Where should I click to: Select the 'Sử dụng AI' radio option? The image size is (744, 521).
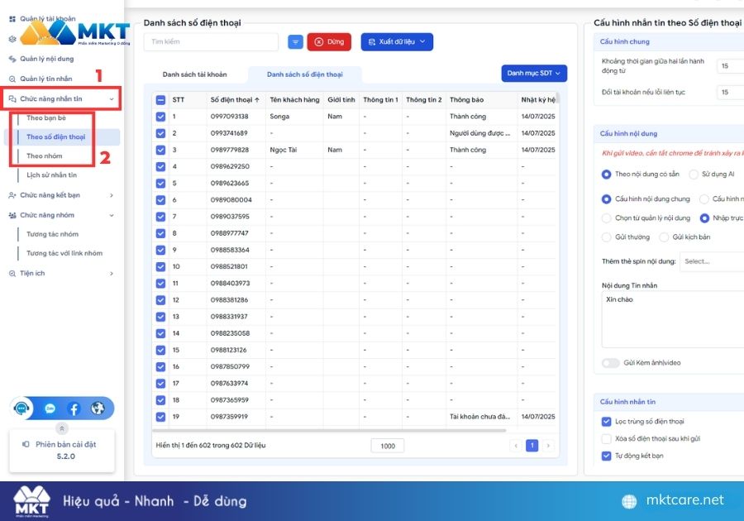[x=694, y=174]
